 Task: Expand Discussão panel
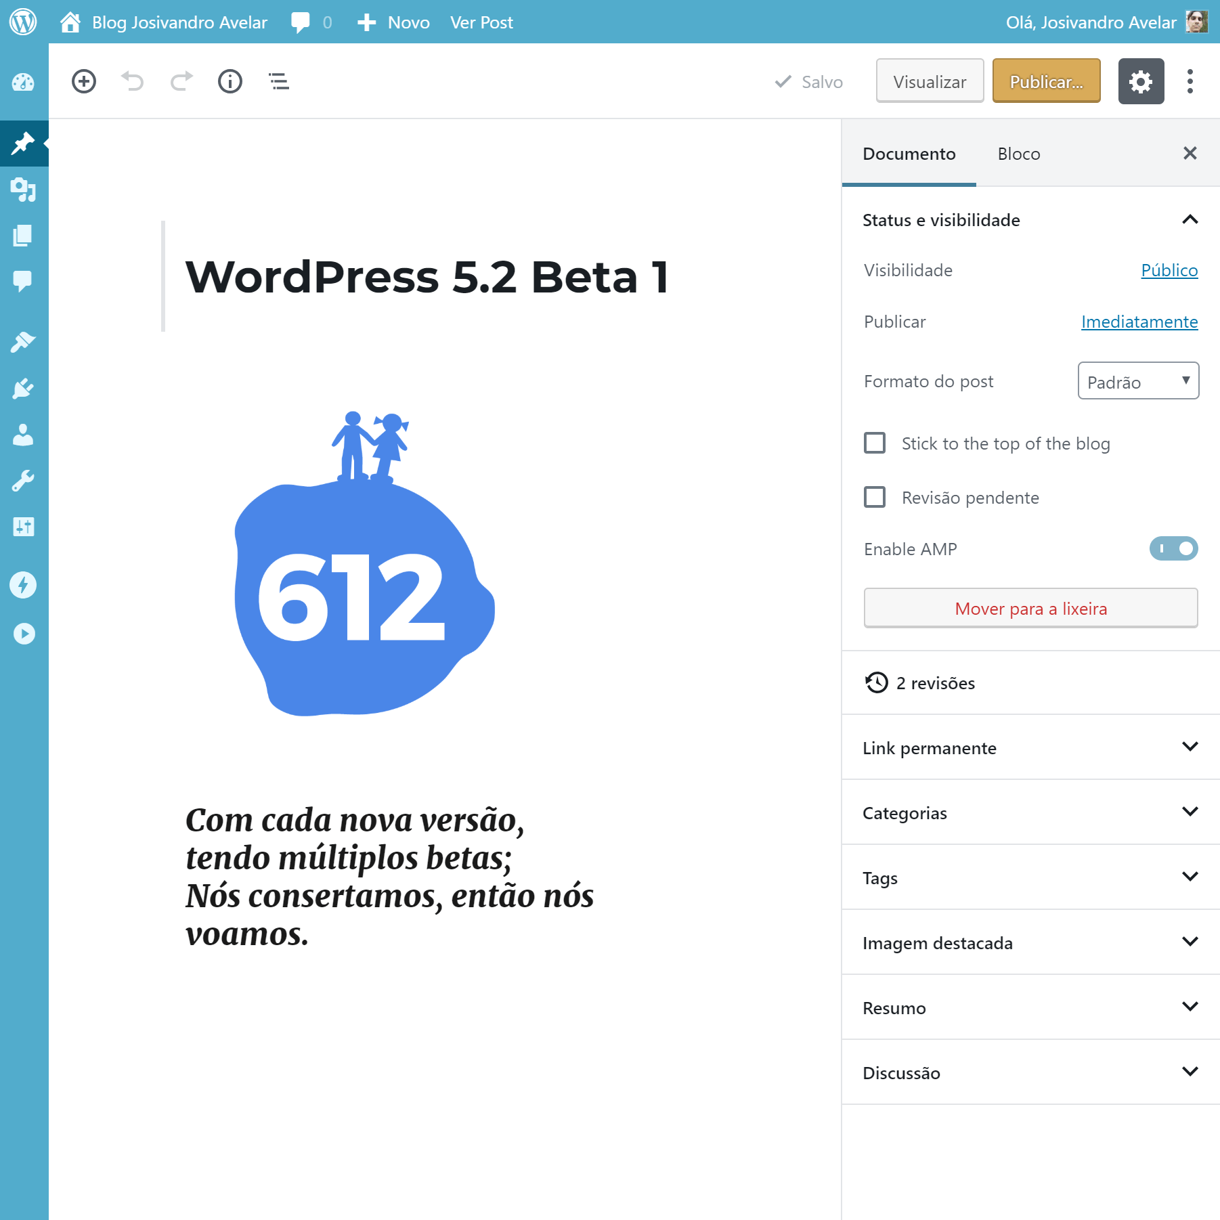(1030, 1072)
